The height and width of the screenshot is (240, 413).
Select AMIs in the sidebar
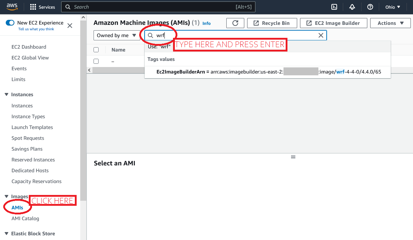click(17, 208)
